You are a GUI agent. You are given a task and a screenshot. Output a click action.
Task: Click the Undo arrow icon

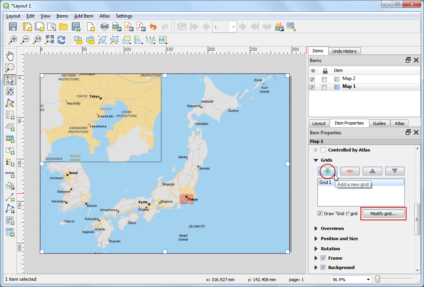pyautogui.click(x=153, y=27)
